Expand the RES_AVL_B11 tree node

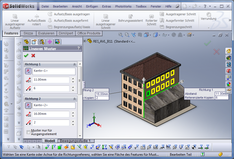[x=85, y=41]
